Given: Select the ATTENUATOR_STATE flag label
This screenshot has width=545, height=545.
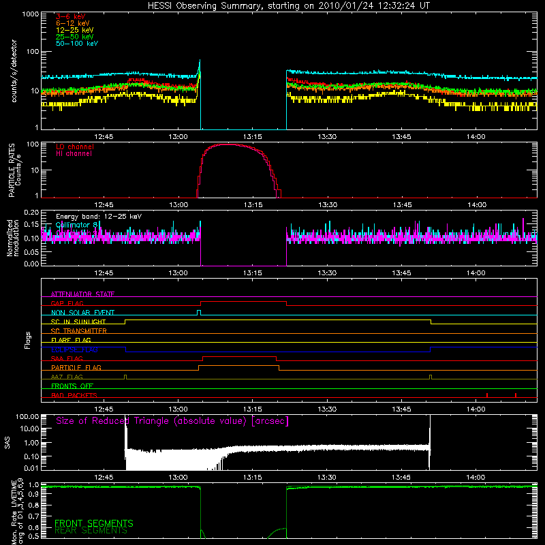Looking at the screenshot, I should [82, 294].
